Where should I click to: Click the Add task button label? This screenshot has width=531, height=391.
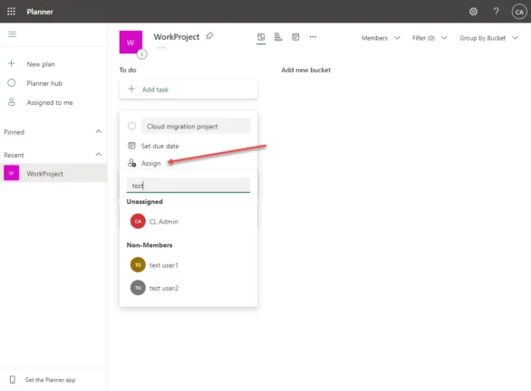[155, 90]
